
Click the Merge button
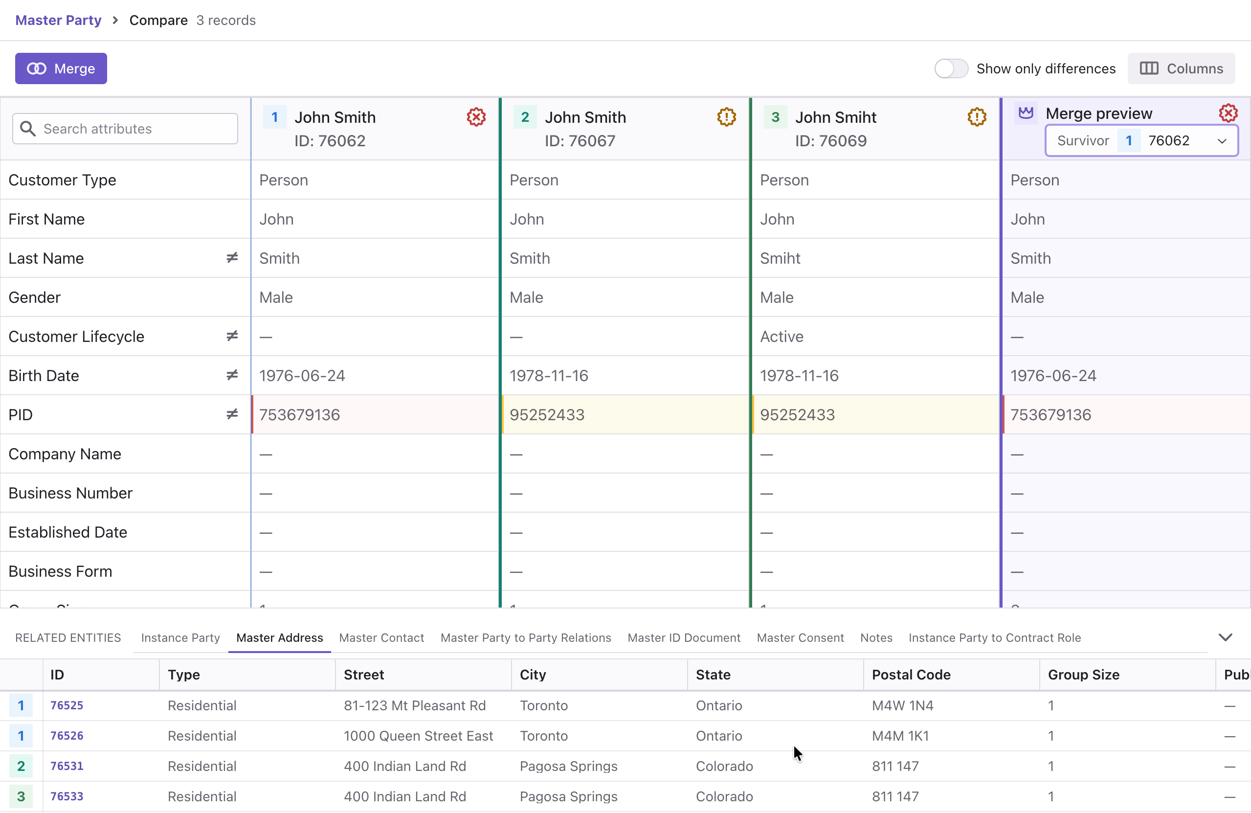(x=61, y=68)
